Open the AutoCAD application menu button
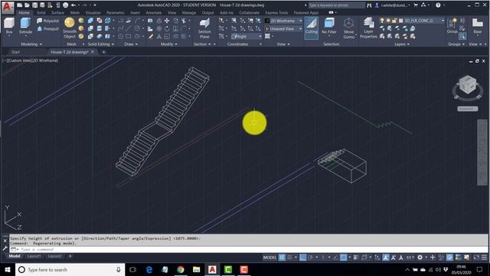The width and height of the screenshot is (490, 276). 8,7
